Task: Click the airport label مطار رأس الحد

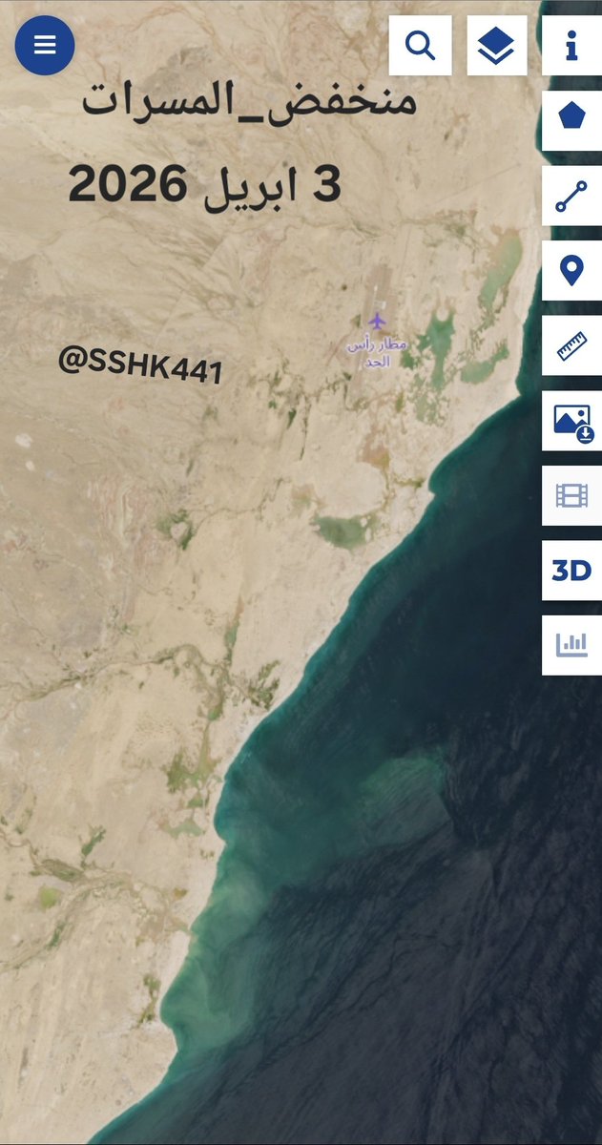Action: [x=377, y=353]
